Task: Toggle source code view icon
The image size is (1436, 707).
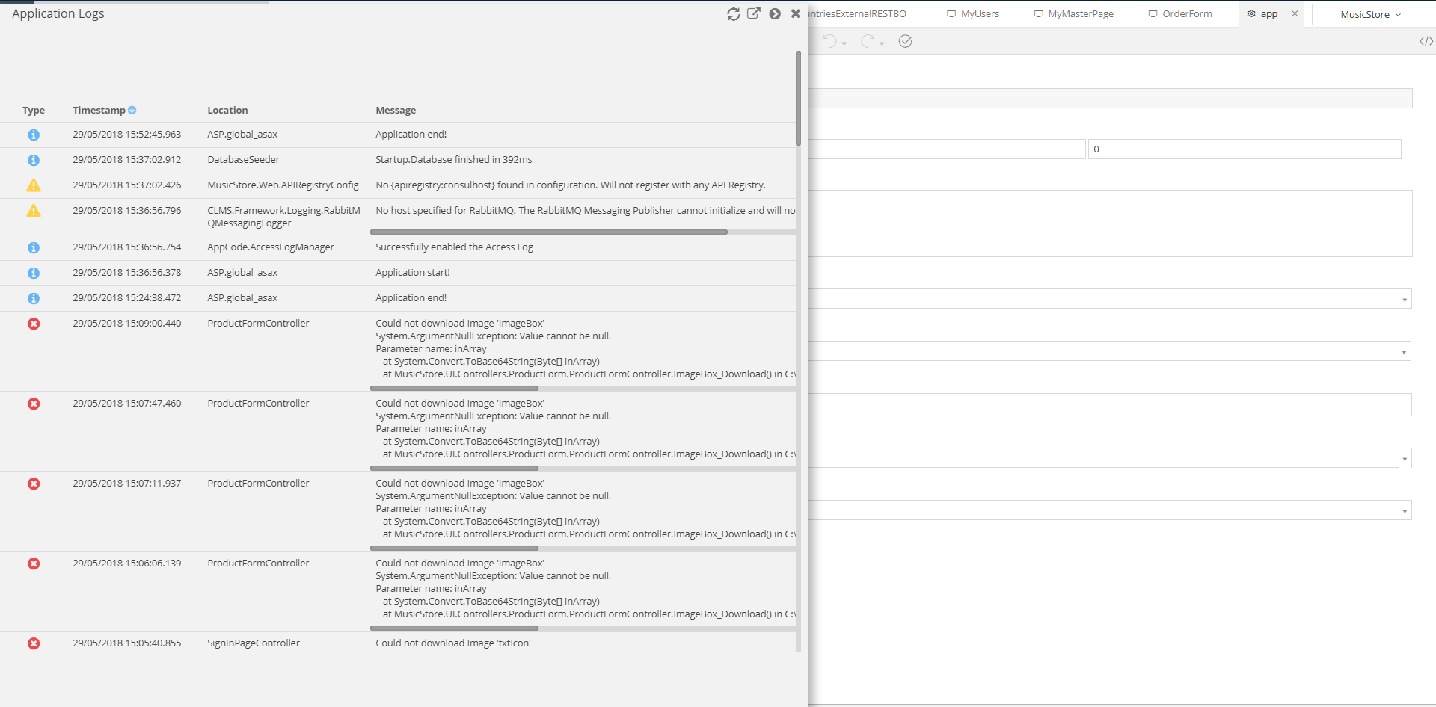Action: pos(1426,41)
